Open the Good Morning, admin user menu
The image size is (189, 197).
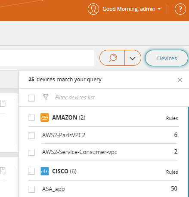tap(131, 9)
